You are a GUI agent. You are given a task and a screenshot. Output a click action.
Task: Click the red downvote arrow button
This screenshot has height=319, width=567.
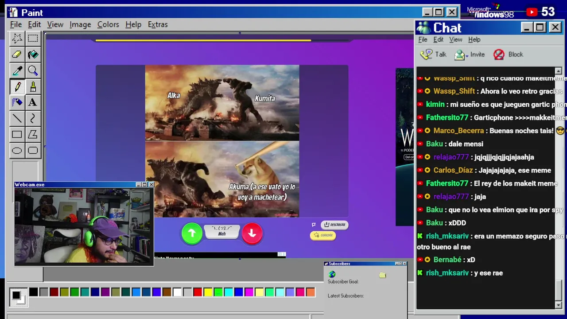click(x=252, y=233)
